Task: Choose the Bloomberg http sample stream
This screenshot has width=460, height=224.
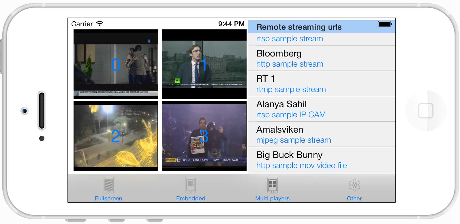Action: 322,58
